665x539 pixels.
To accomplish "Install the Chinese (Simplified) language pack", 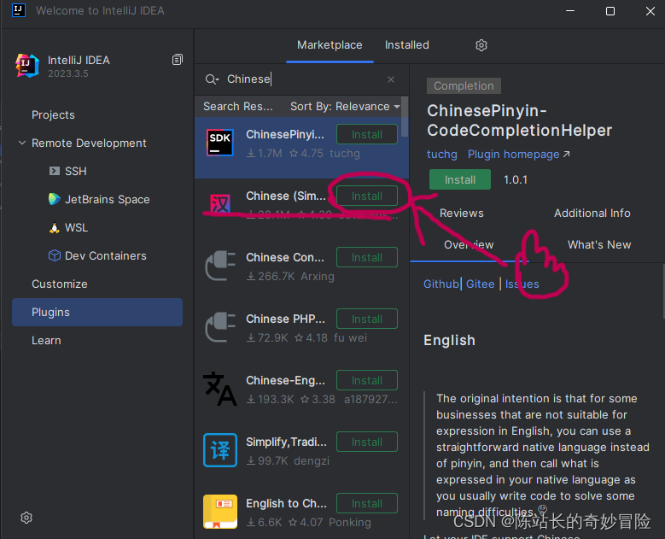I will coord(367,196).
